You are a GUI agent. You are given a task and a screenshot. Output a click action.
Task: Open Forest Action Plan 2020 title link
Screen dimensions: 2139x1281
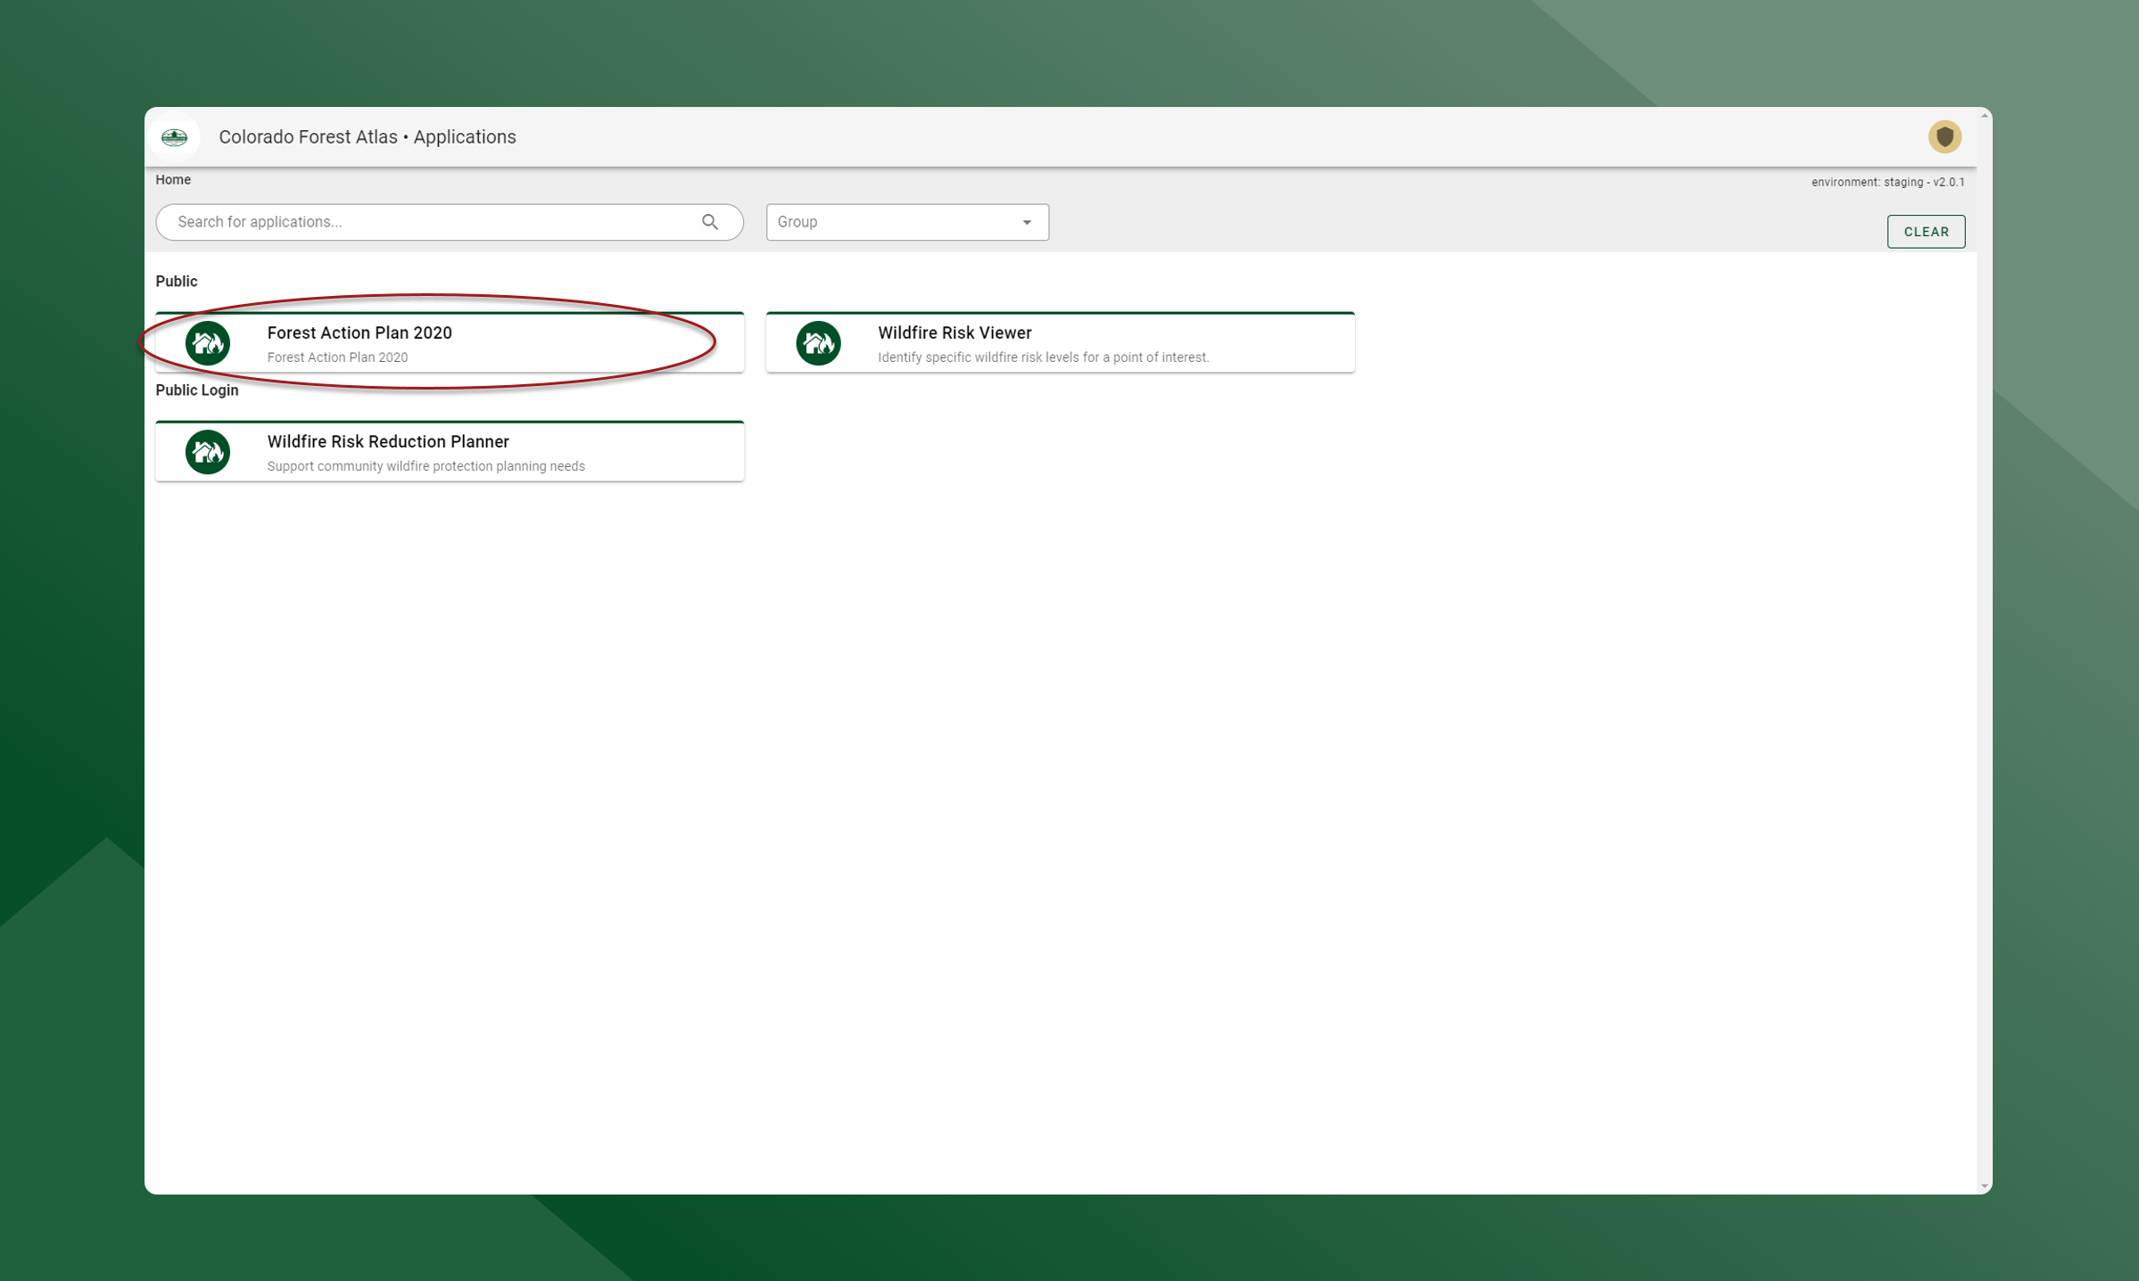(359, 333)
